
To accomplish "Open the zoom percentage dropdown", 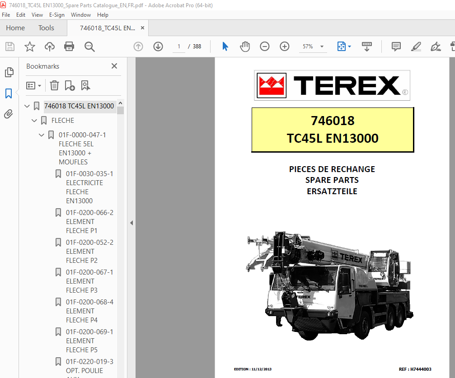I will [x=322, y=47].
